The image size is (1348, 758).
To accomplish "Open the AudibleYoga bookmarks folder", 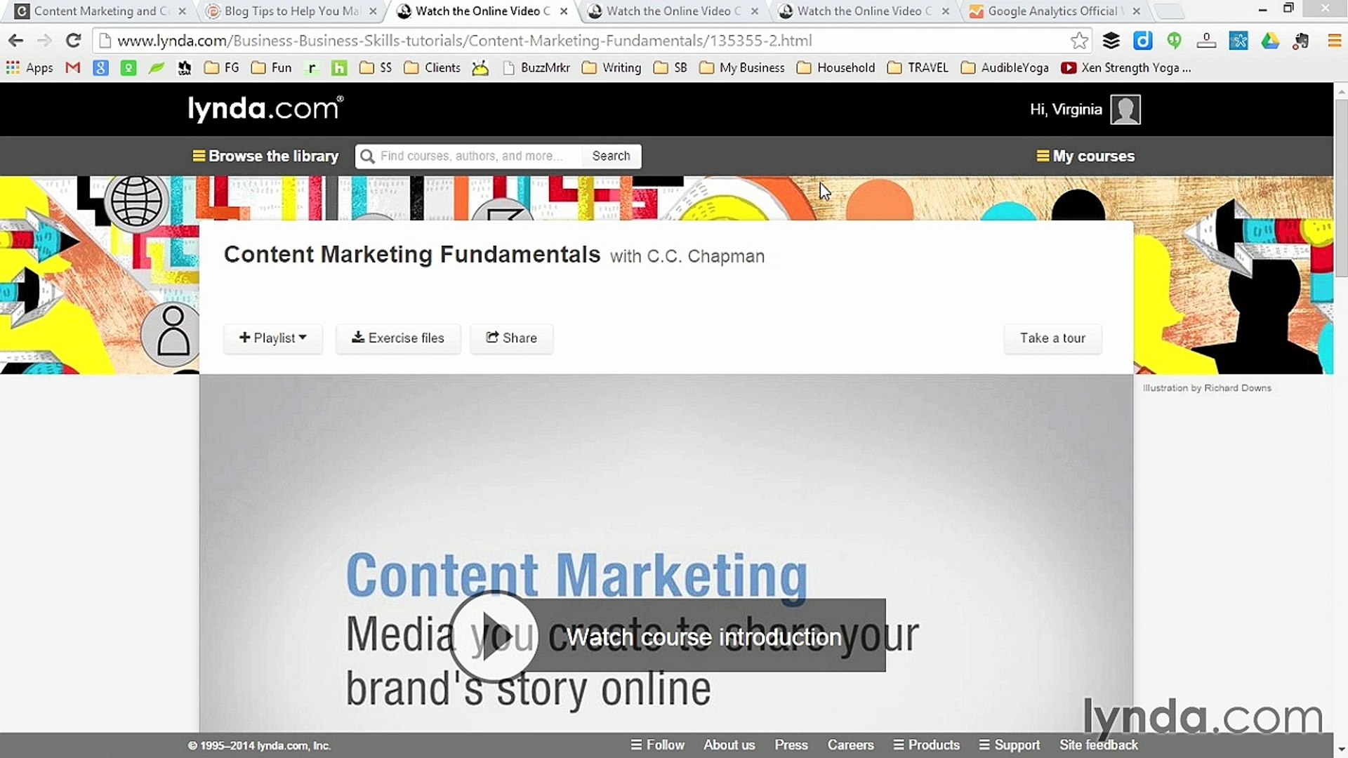I will click(x=1005, y=67).
